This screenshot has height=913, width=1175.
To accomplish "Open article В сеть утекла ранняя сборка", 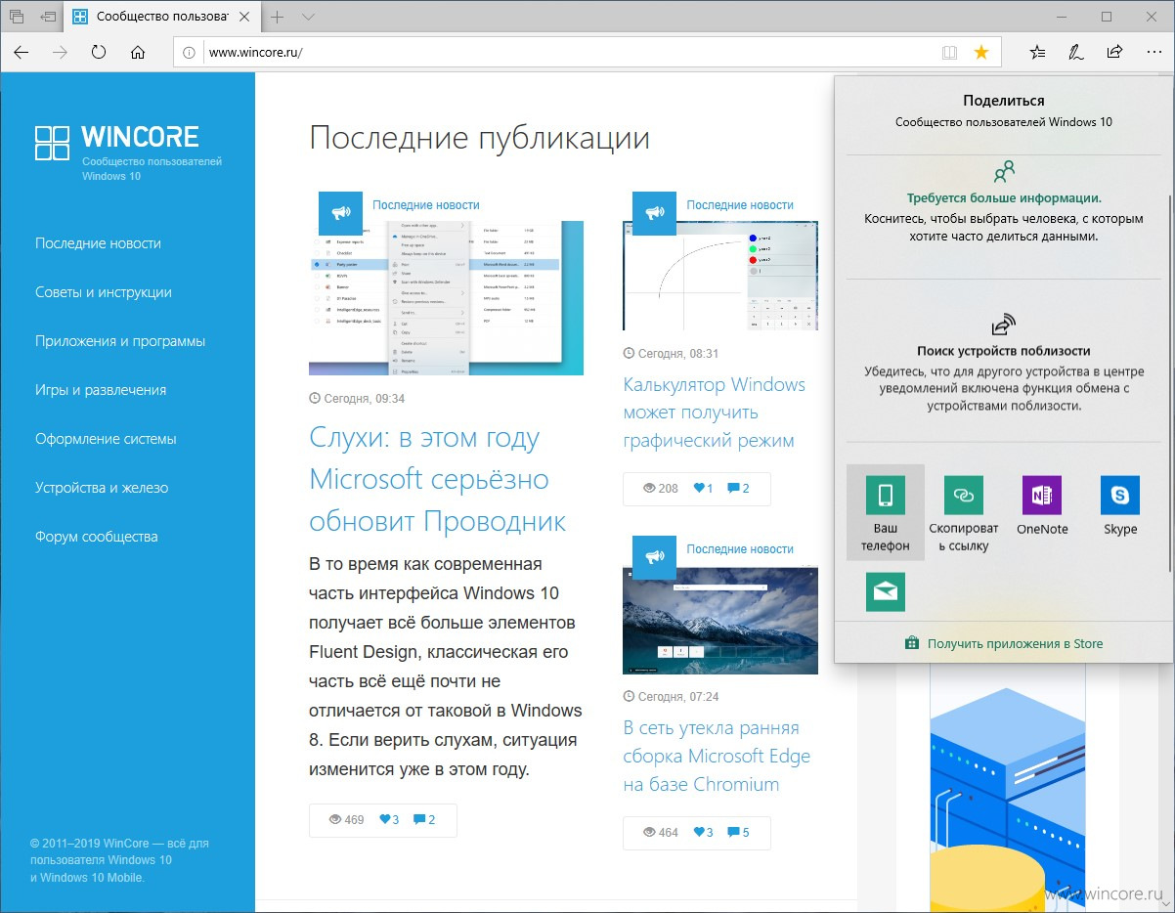I will [717, 756].
